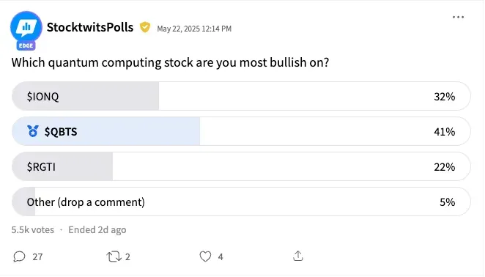This screenshot has width=485, height=277.
Task: Click the share upload icon
Action: [298, 256]
